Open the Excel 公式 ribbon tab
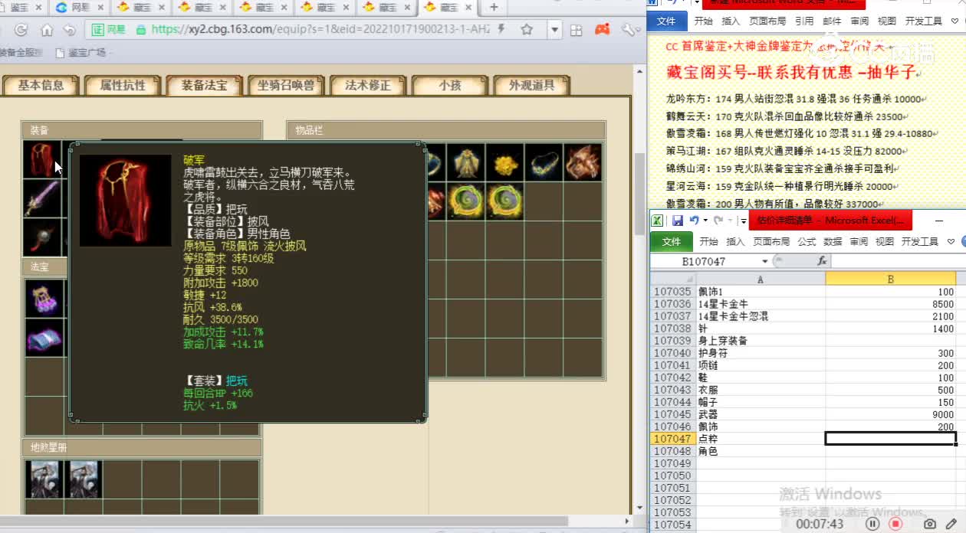Viewport: 966px width, 533px height. (x=807, y=241)
